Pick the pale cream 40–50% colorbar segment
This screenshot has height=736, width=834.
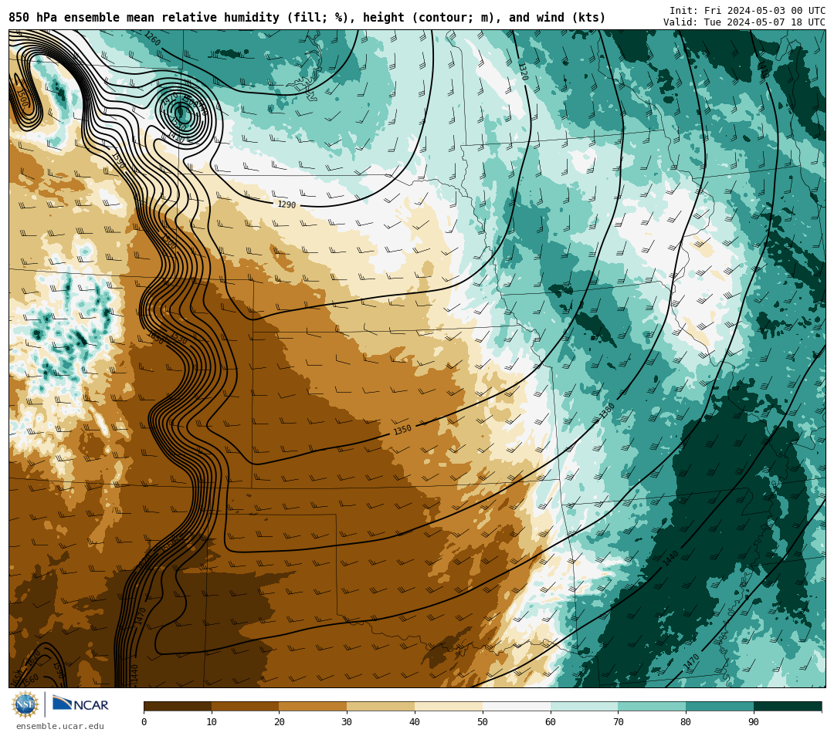pos(449,706)
